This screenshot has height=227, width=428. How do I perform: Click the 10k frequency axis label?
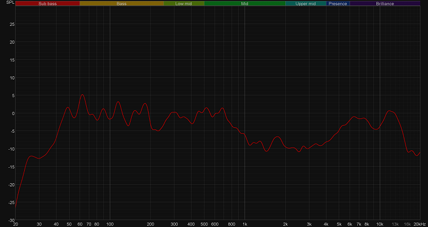click(x=380, y=224)
